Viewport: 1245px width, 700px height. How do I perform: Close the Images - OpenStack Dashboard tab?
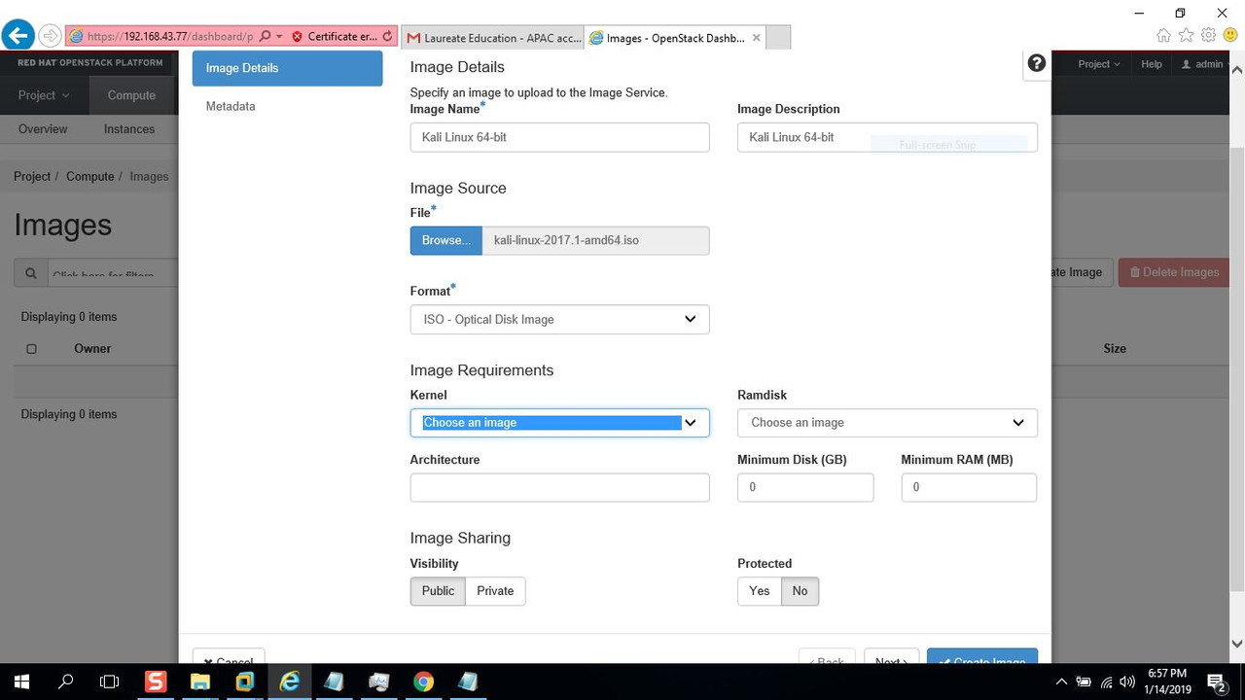click(x=756, y=38)
